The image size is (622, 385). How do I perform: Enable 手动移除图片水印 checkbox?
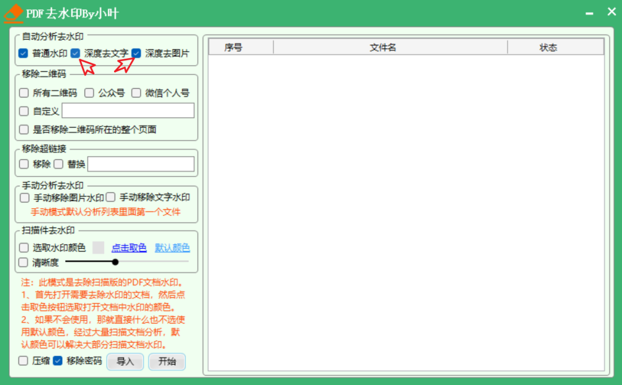[x=25, y=197]
